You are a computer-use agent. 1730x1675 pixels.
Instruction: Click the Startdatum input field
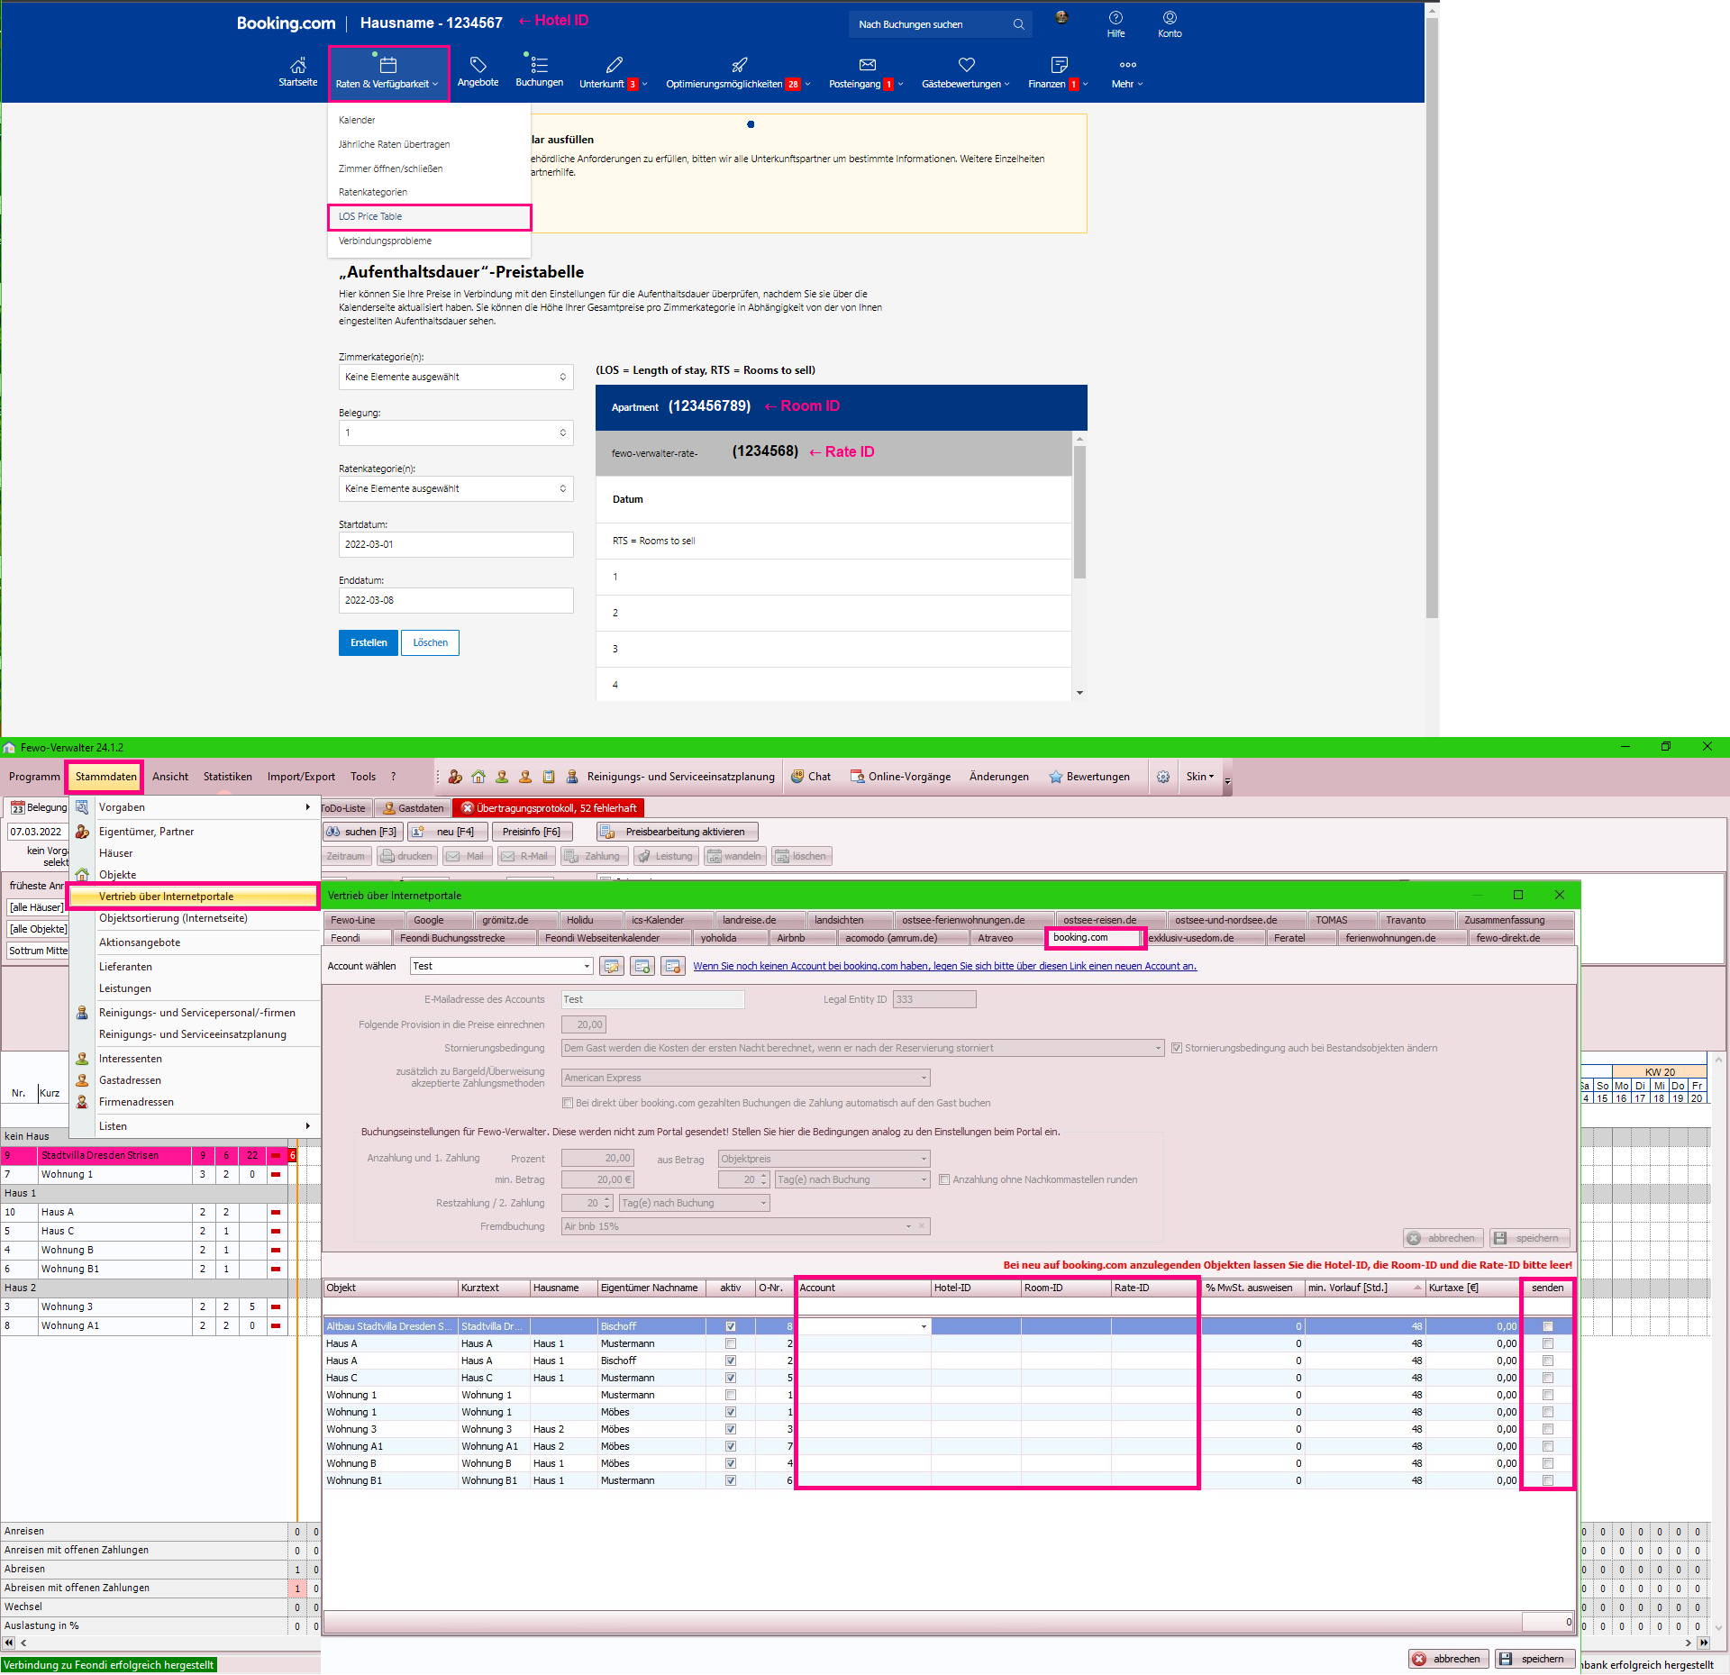point(456,544)
